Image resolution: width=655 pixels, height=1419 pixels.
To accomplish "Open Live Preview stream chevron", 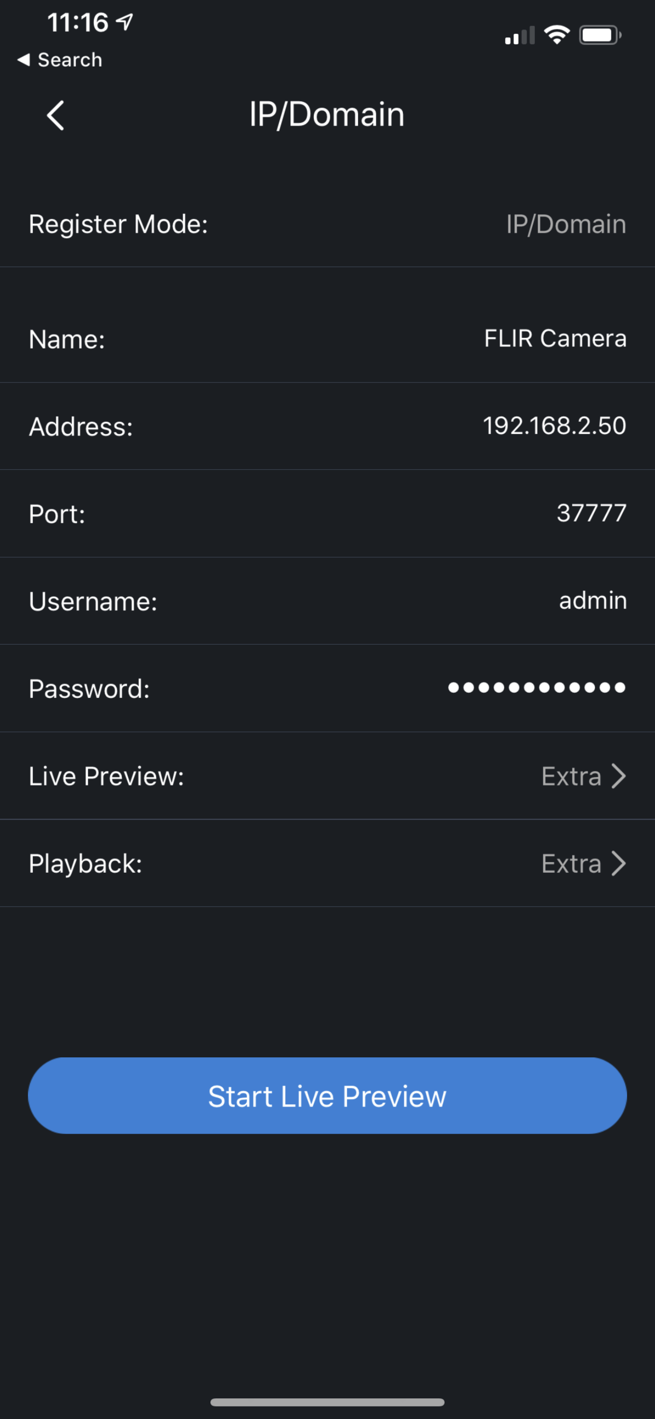I will coord(618,776).
